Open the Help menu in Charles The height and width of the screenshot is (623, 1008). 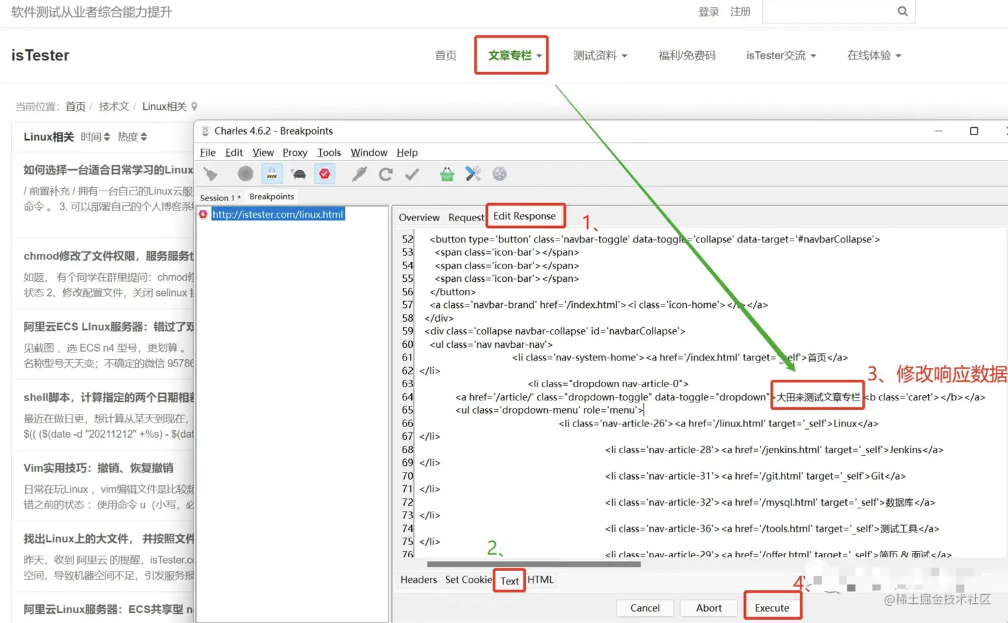407,153
